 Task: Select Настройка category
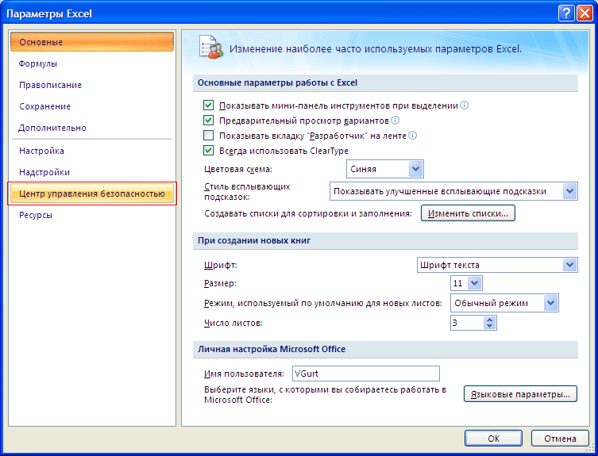click(92, 151)
